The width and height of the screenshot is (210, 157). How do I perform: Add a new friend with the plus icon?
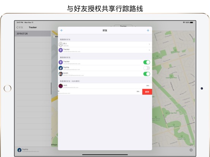tap(148, 30)
